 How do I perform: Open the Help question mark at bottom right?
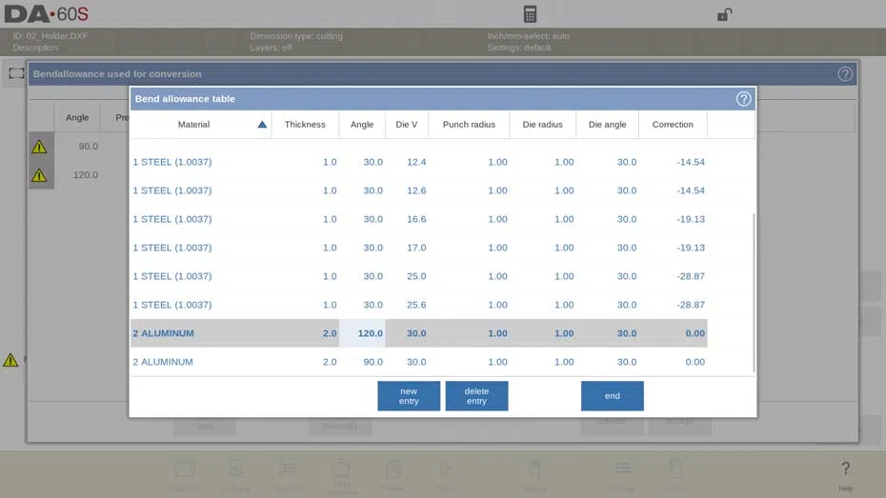(x=845, y=473)
